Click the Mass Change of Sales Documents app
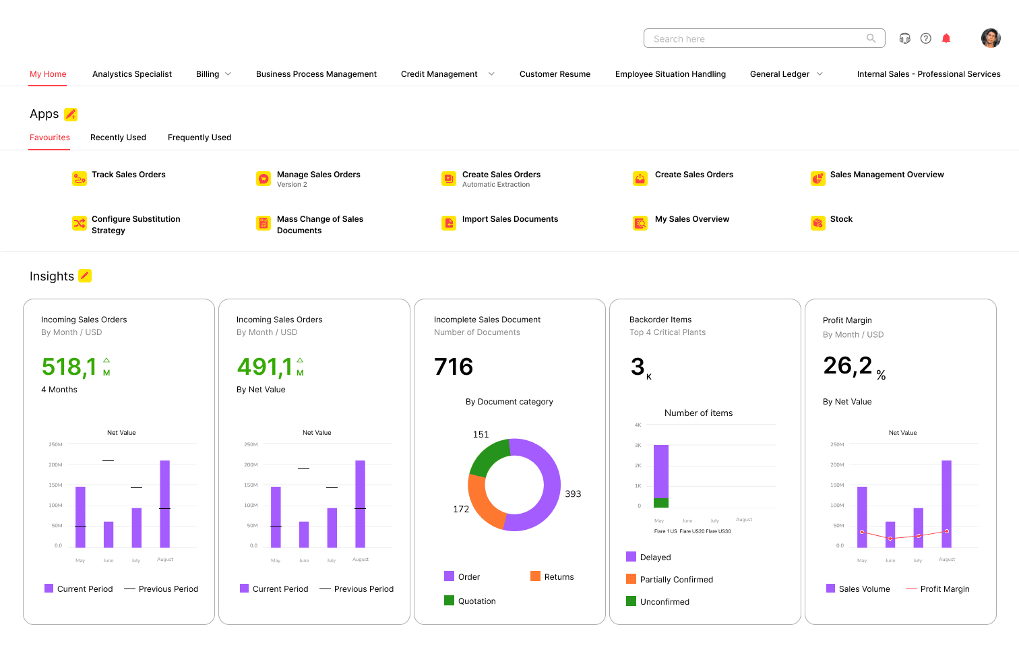Image resolution: width=1019 pixels, height=662 pixels. (263, 222)
